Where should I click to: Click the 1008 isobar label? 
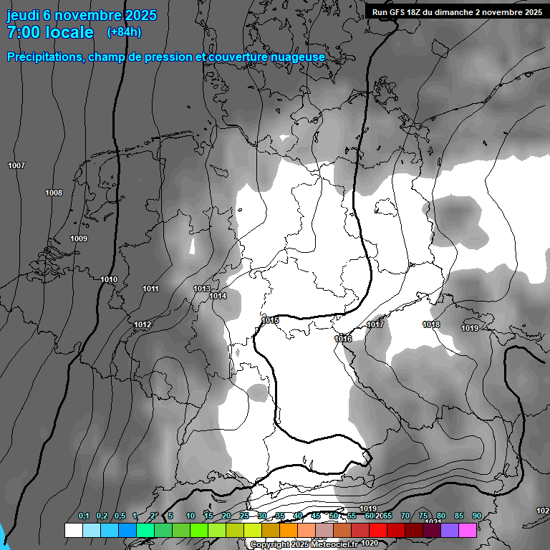click(54, 193)
